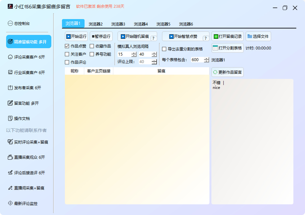Click the 行业采集客户 chart icon
Screen dimensions: 305x215
pos(10,72)
